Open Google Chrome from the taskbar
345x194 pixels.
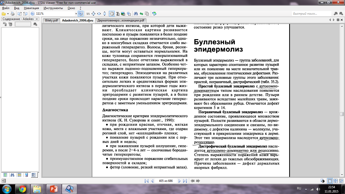click(x=22, y=189)
